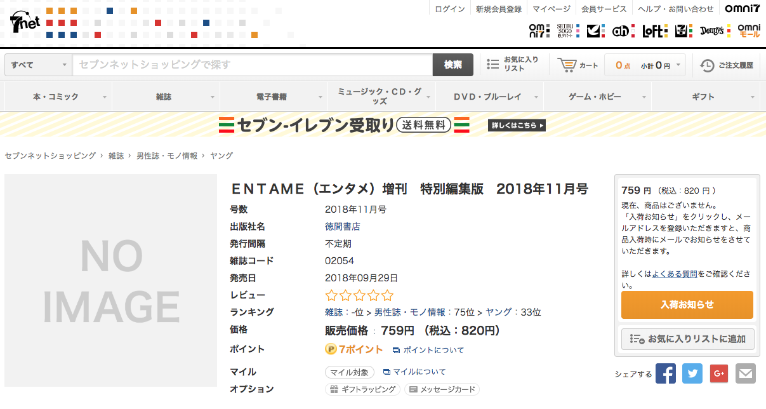Viewport: 766px width, 409px height.
Task: Click the メッセージカード option badge
Action: [x=442, y=389]
